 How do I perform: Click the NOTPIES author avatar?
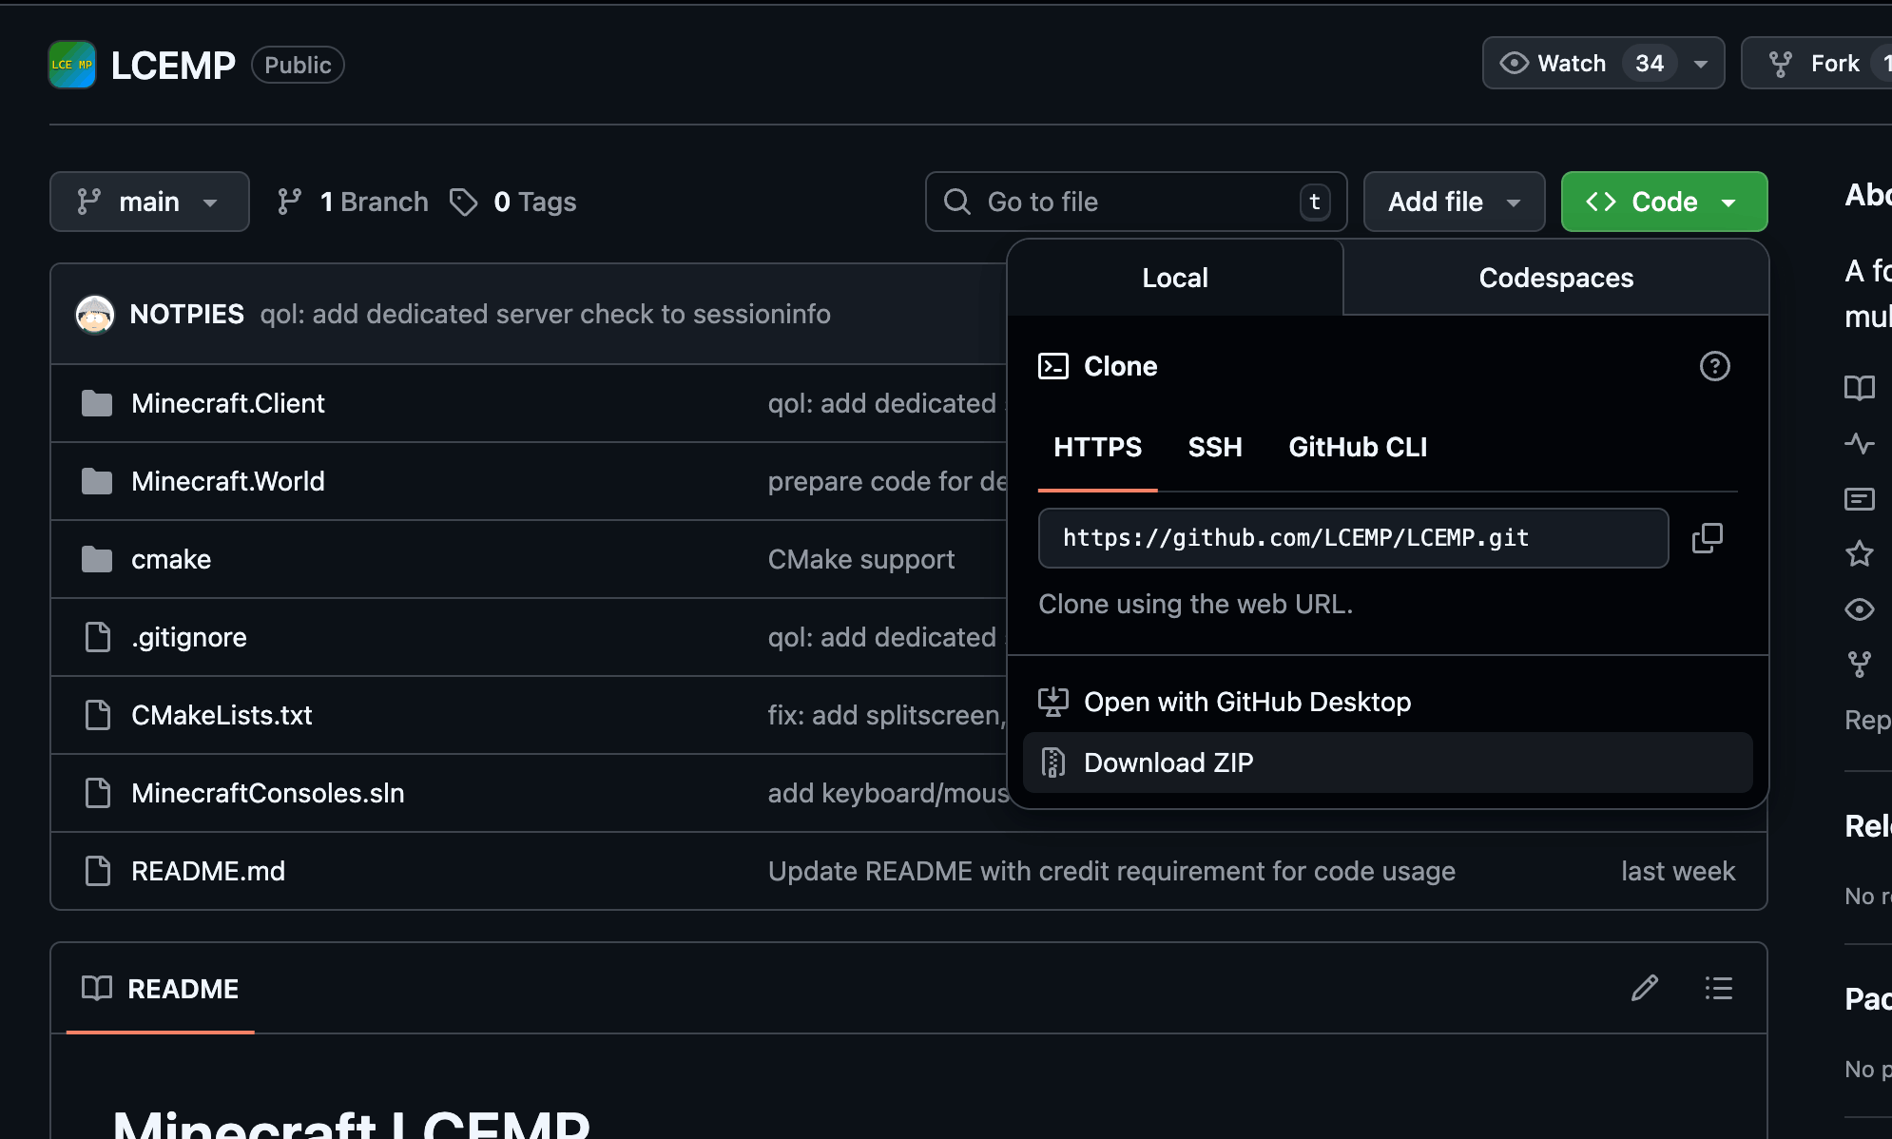point(95,314)
